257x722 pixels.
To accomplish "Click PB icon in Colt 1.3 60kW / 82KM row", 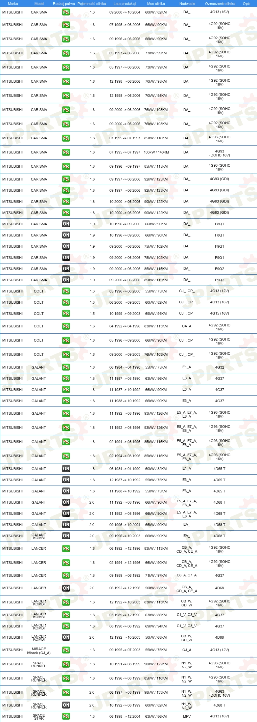I will tap(66, 302).
